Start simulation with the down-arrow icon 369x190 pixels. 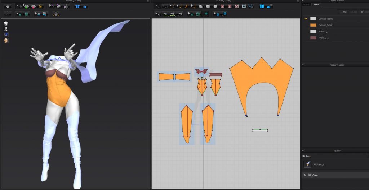click(8, 6)
